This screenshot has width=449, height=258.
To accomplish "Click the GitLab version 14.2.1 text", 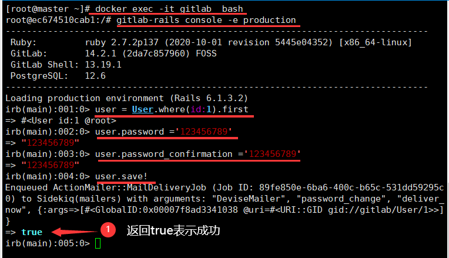I will 100,53.
